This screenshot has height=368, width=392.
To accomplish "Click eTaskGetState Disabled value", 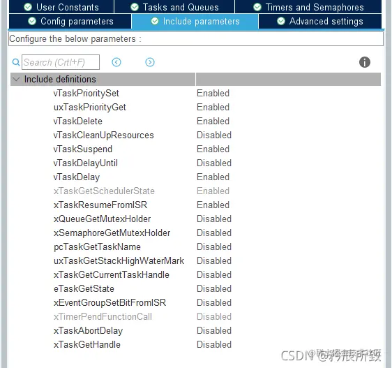I will point(214,288).
